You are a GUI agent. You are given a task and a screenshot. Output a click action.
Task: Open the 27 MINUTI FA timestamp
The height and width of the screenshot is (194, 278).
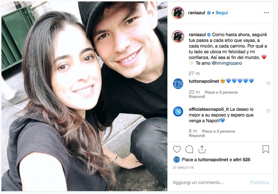tap(183, 168)
